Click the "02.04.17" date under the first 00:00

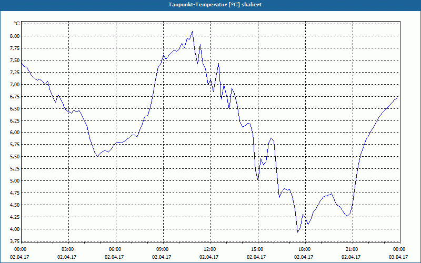(x=19, y=257)
